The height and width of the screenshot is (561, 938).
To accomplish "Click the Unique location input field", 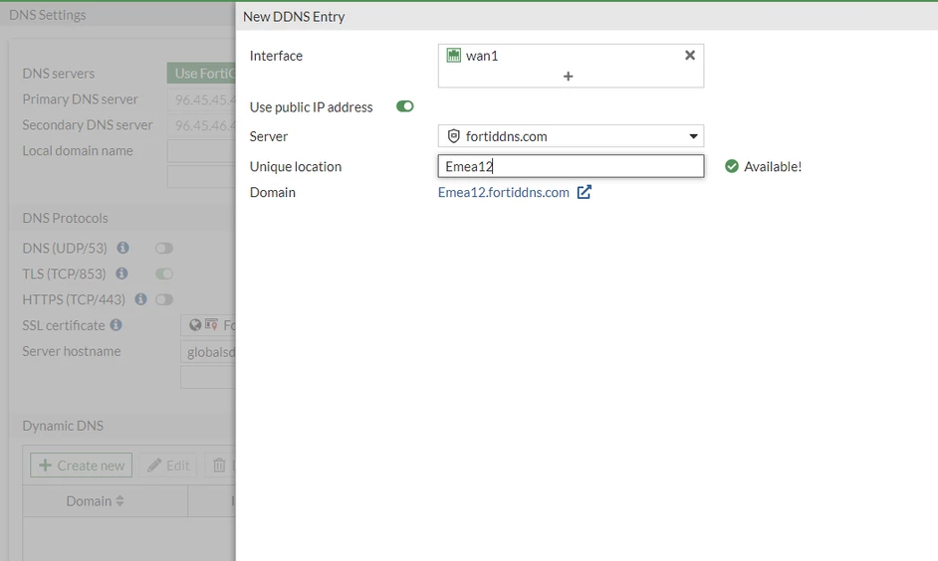I will 571,166.
